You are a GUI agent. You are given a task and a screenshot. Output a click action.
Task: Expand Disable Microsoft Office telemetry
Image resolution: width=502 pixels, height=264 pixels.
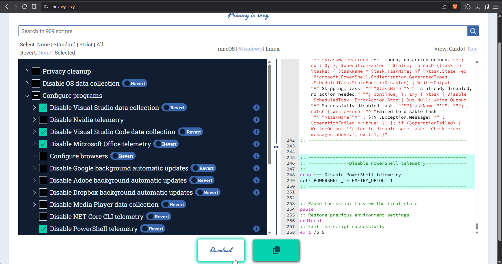[34, 144]
